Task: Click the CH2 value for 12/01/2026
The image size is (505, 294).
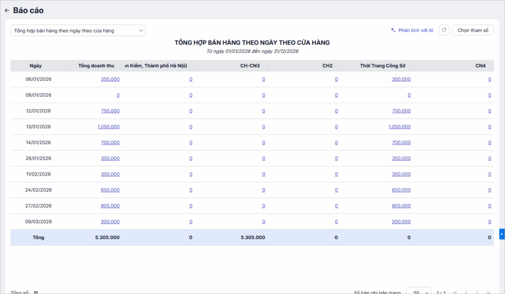Action: (336, 111)
